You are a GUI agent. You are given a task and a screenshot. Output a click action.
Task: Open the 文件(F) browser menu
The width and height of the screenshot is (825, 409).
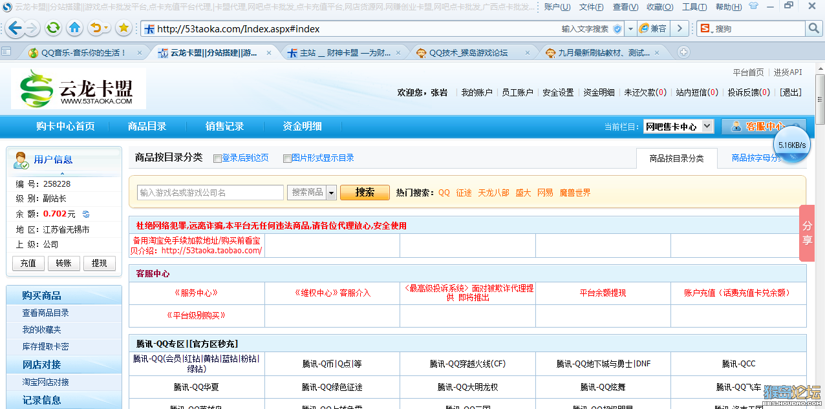(592, 7)
